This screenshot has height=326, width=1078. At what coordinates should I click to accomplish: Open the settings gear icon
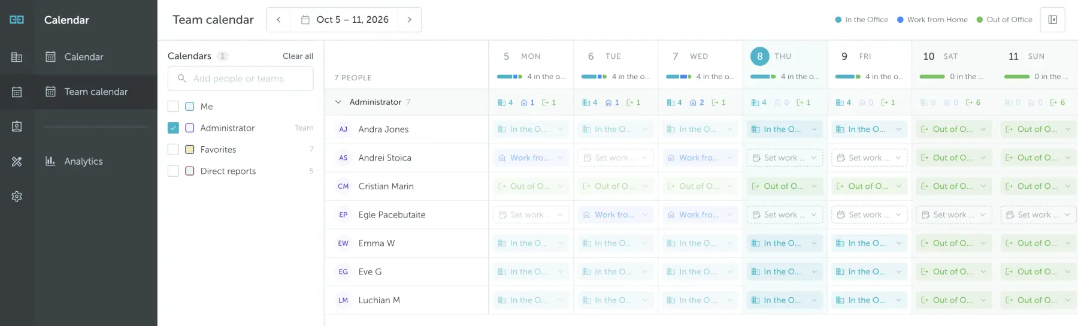point(17,196)
